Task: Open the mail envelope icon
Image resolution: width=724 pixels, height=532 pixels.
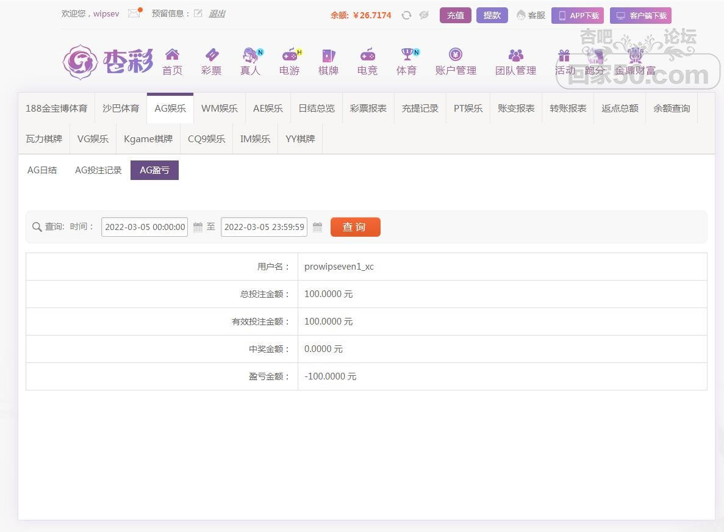Action: point(134,13)
